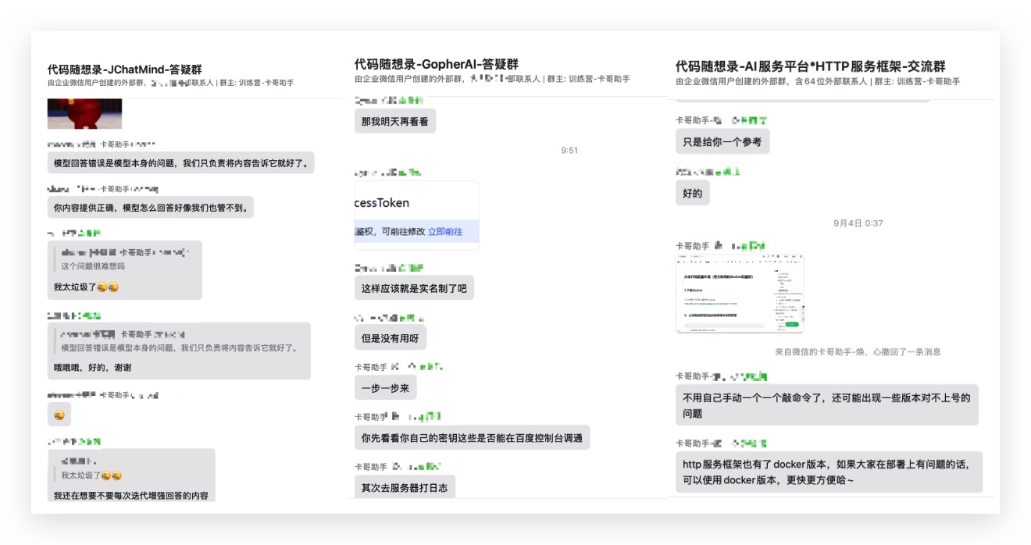Click the 好的 reply bubble
The width and height of the screenshot is (1031, 545).
point(692,193)
